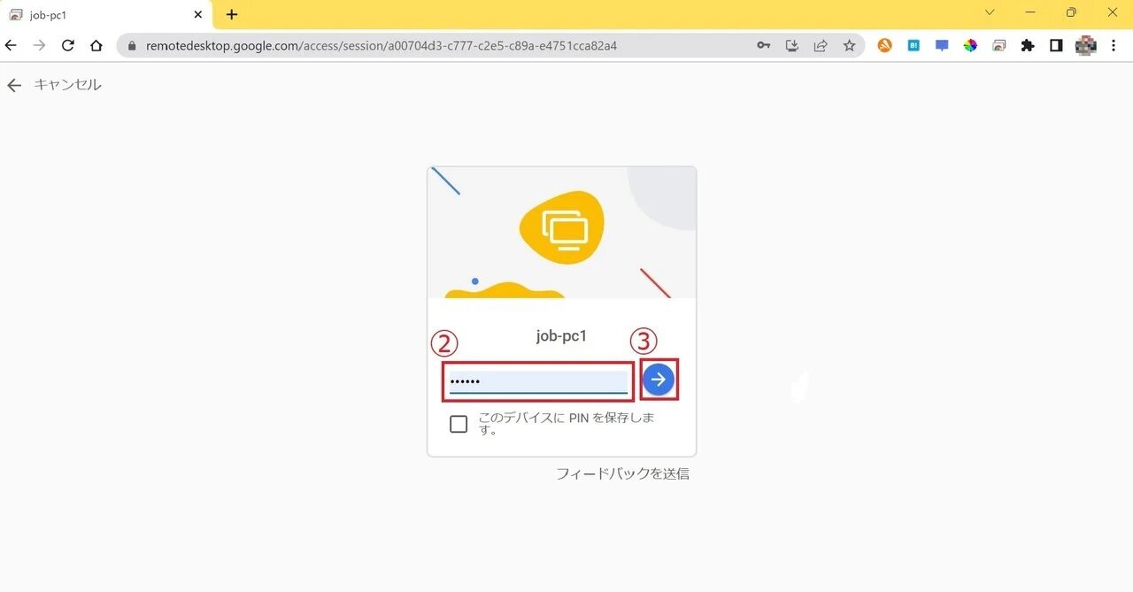1133x592 pixels.
Task: Select the job-pc1 browser tab
Action: (x=105, y=15)
